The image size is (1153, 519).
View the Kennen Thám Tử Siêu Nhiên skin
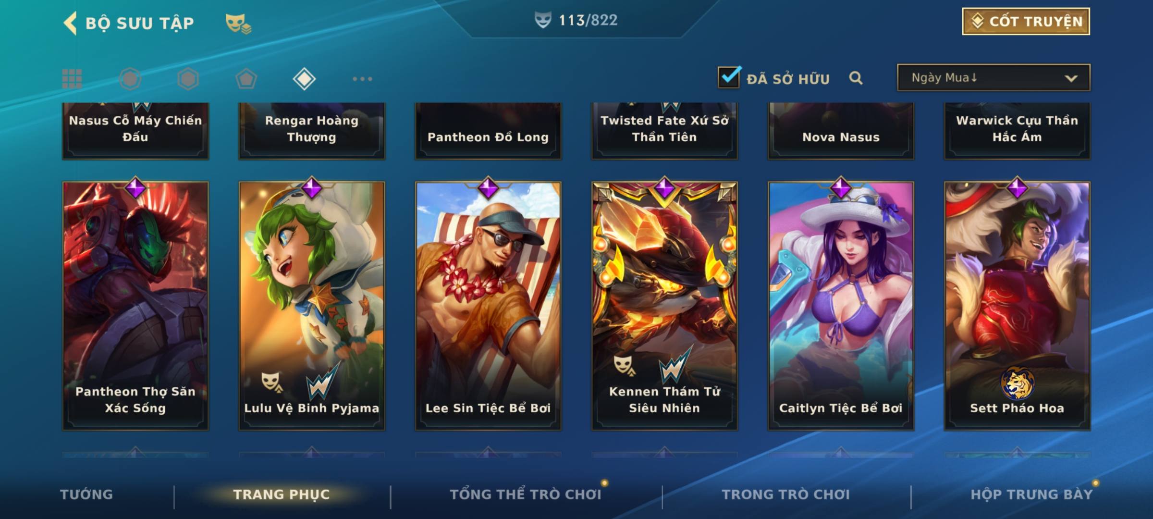(x=664, y=306)
